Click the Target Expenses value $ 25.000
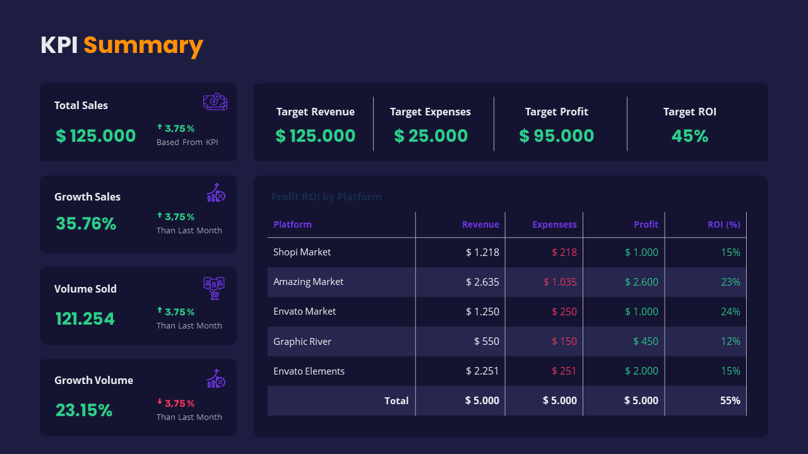The image size is (808, 454). click(x=431, y=136)
